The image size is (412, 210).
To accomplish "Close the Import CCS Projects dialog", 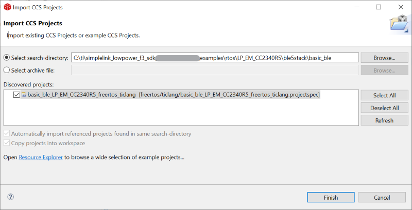I will coord(401,7).
